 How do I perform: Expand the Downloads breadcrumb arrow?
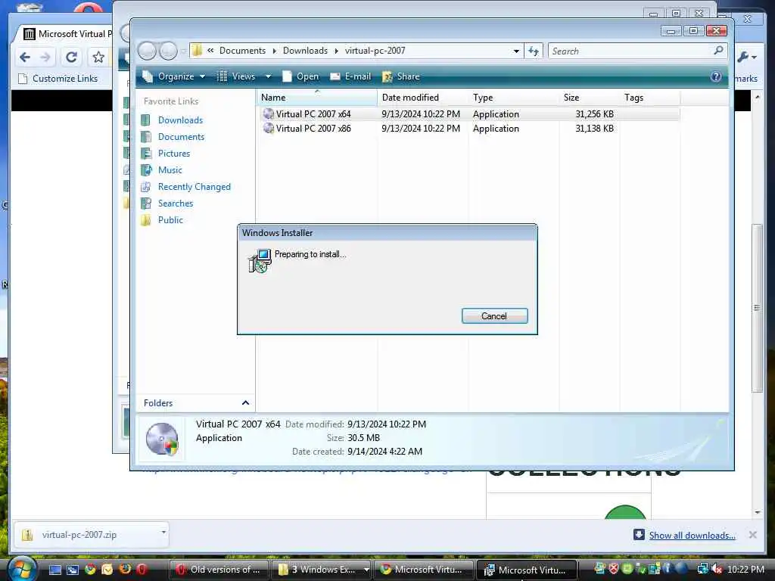pyautogui.click(x=336, y=51)
